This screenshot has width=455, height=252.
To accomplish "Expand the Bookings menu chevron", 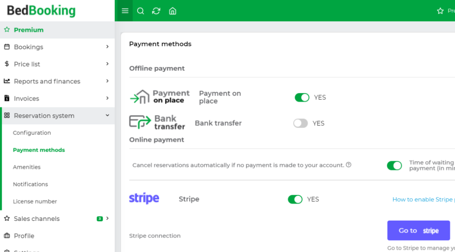I will [108, 47].
